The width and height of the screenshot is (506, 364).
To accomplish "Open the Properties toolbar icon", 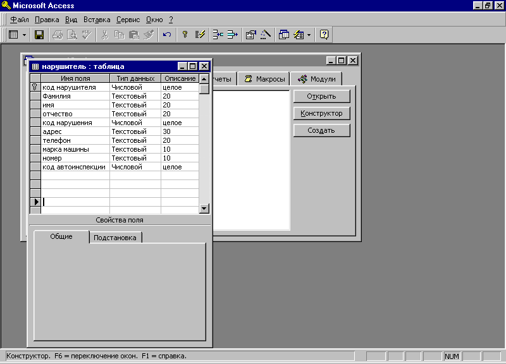I will click(x=250, y=35).
